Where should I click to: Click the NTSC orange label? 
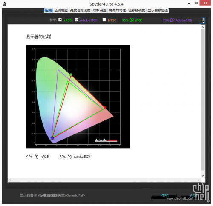(112, 20)
